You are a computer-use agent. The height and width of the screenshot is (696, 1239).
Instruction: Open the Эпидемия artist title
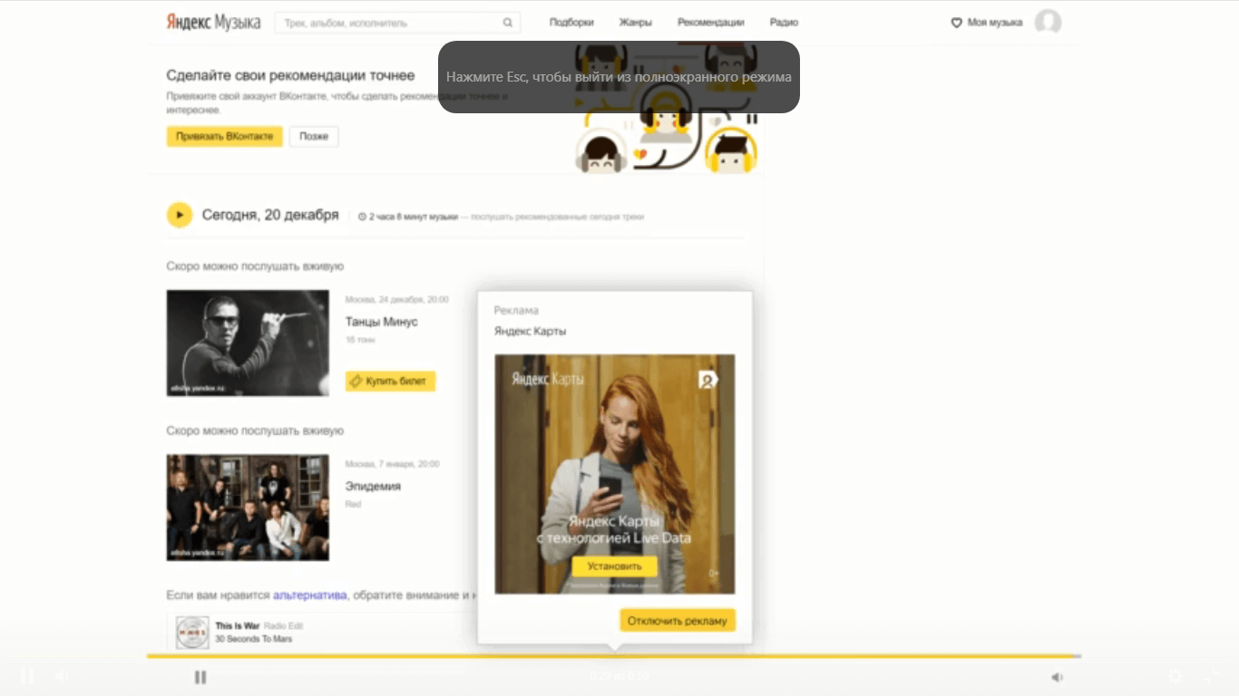point(373,486)
